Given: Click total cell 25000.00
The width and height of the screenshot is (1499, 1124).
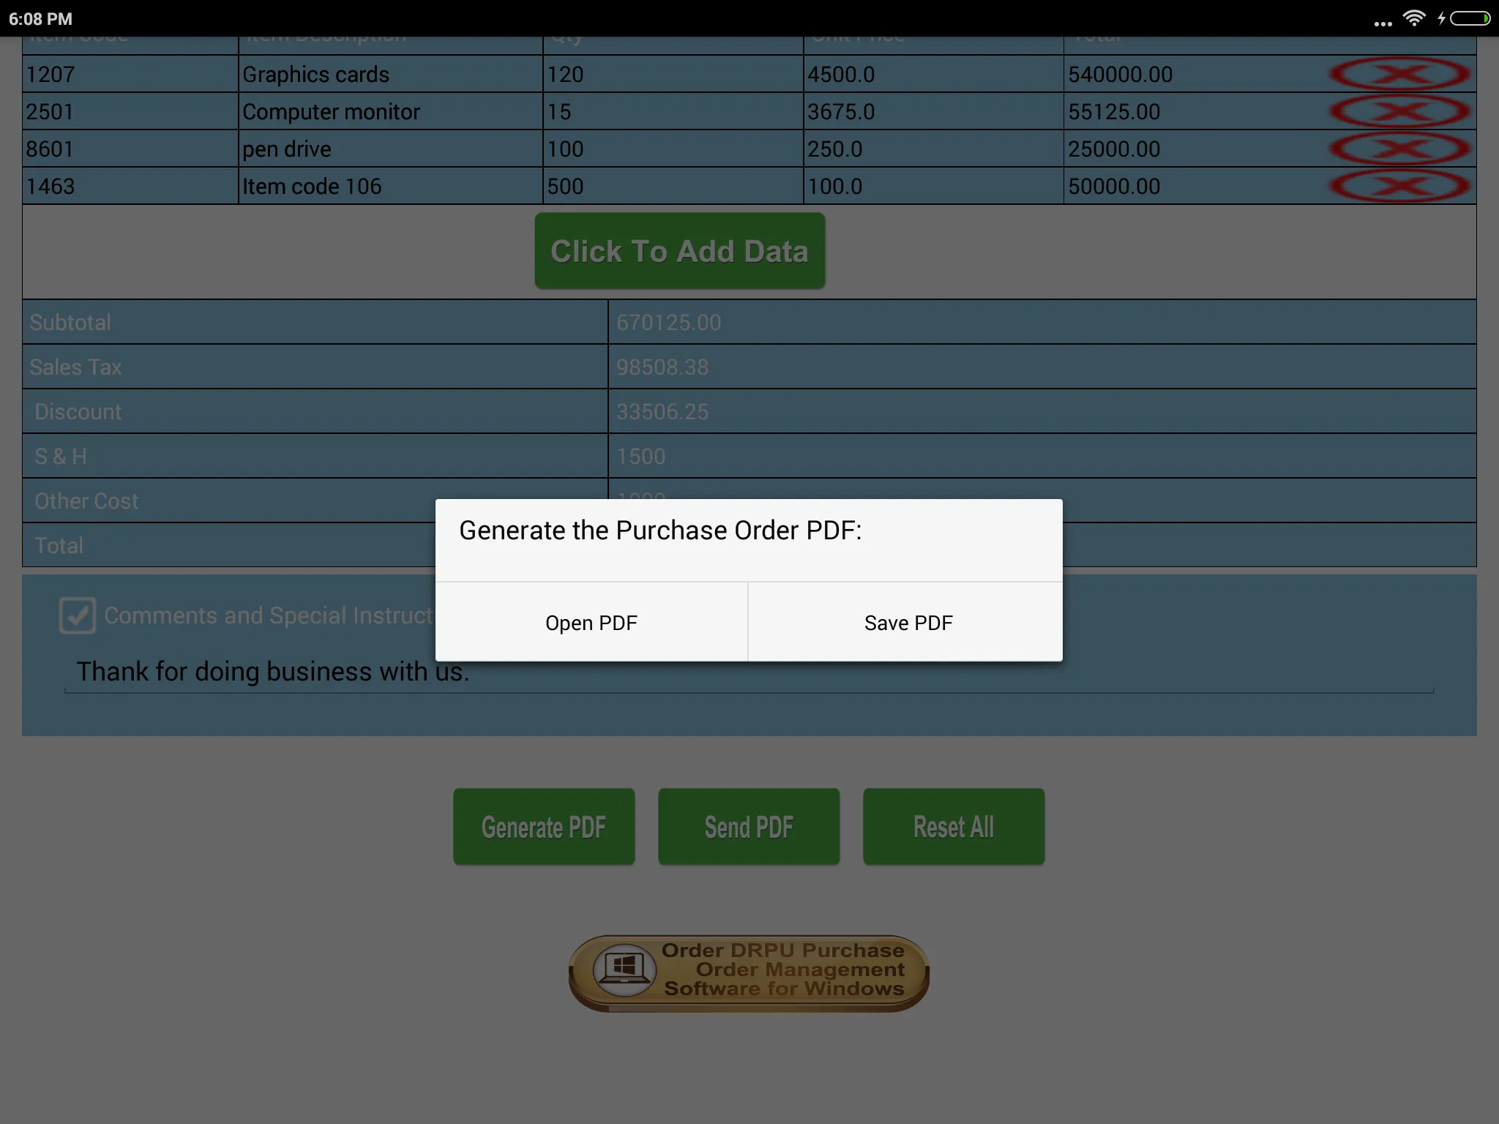Looking at the screenshot, I should [1114, 149].
